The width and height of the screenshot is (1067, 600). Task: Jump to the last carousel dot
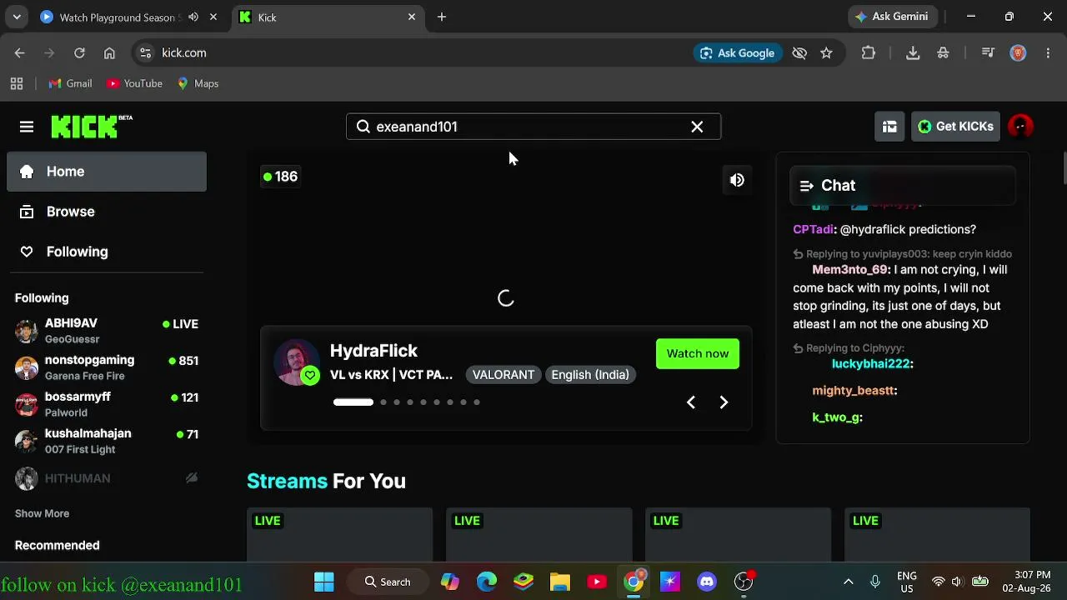tap(477, 402)
